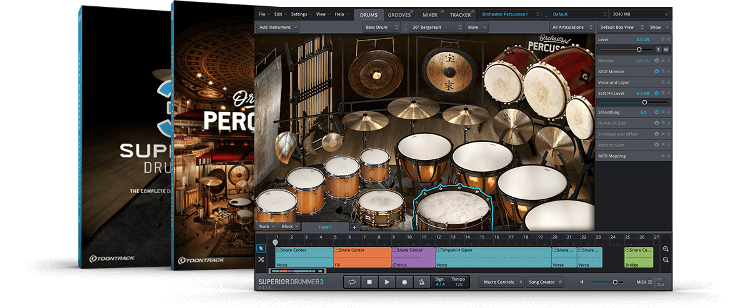The width and height of the screenshot is (750, 308).
Task: Click the Sign. 4/4 time signature
Action: [440, 282]
